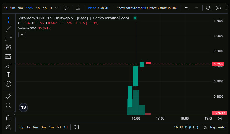The width and height of the screenshot is (230, 134).
Task: Collapse the left drawing toolbar
Action: pos(15,115)
